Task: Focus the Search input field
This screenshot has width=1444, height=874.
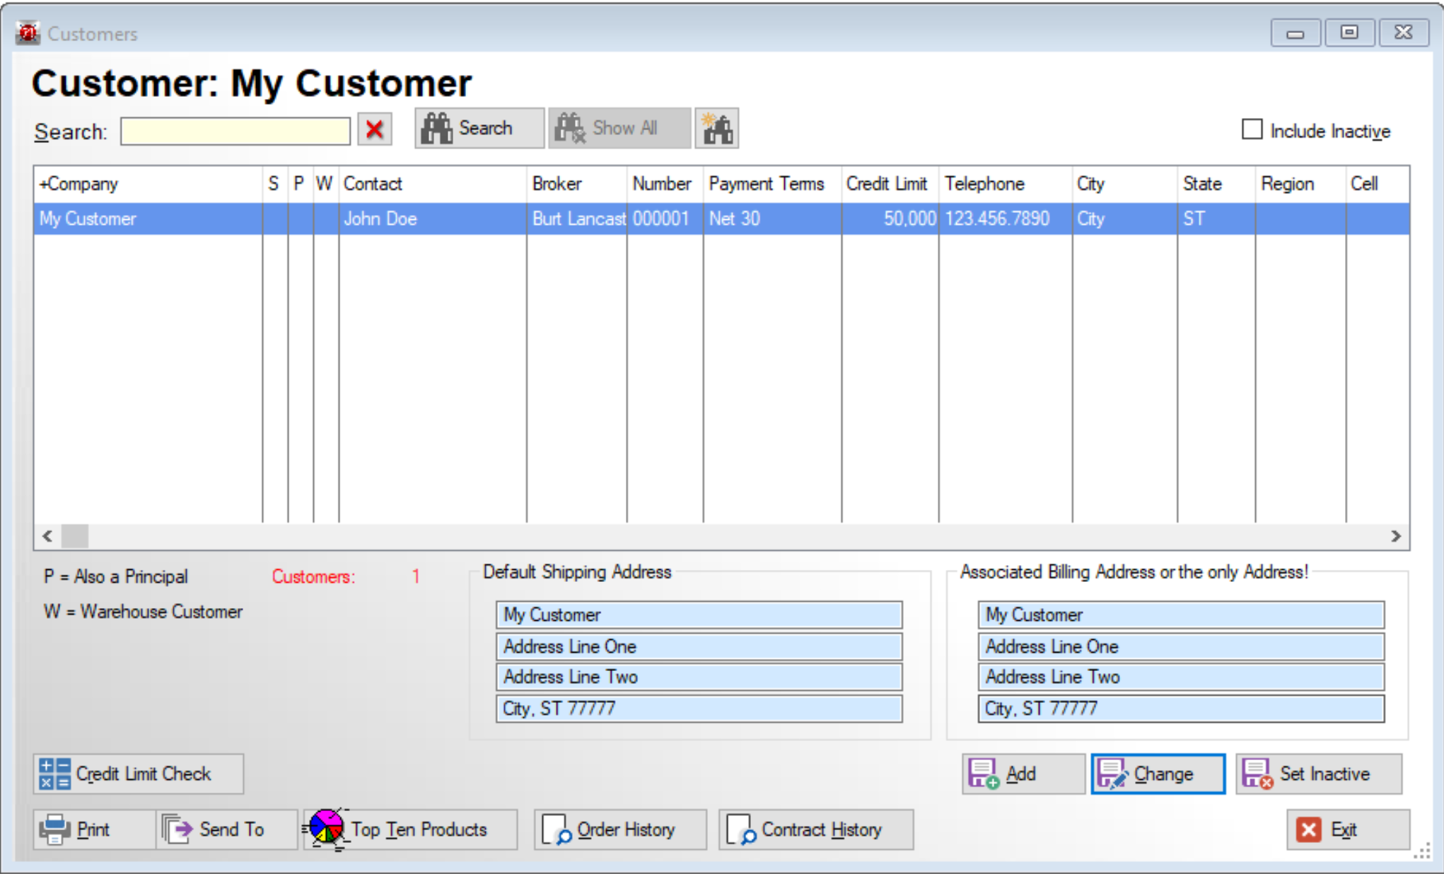Action: 235,131
